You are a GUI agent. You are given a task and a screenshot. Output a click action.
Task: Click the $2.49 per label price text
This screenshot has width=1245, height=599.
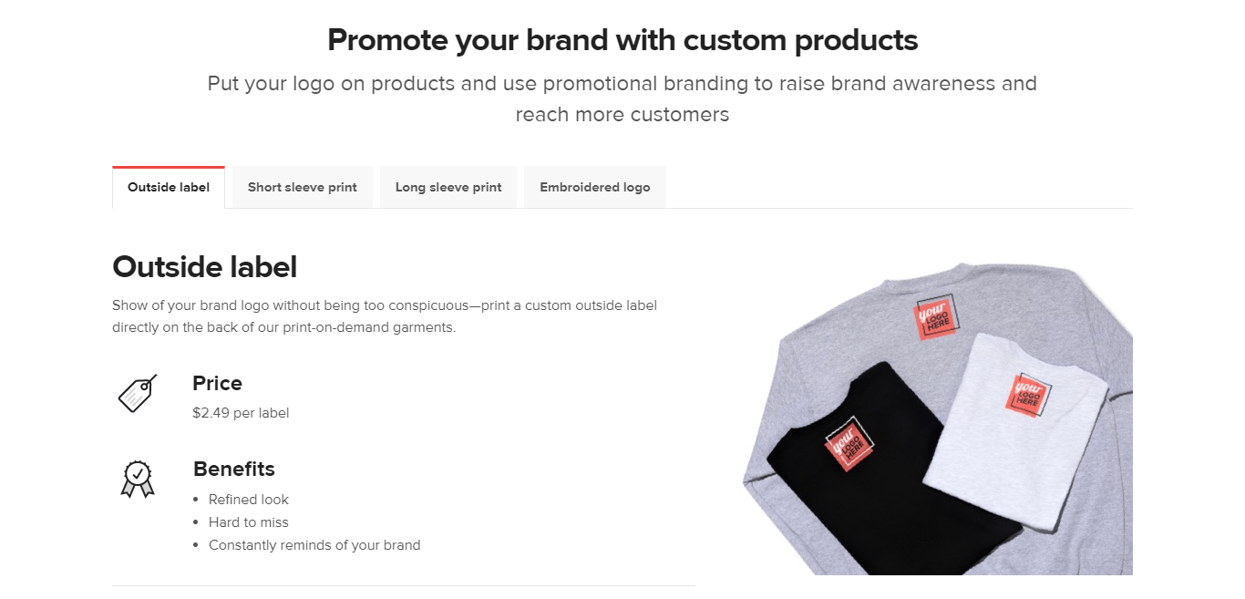pyautogui.click(x=241, y=412)
